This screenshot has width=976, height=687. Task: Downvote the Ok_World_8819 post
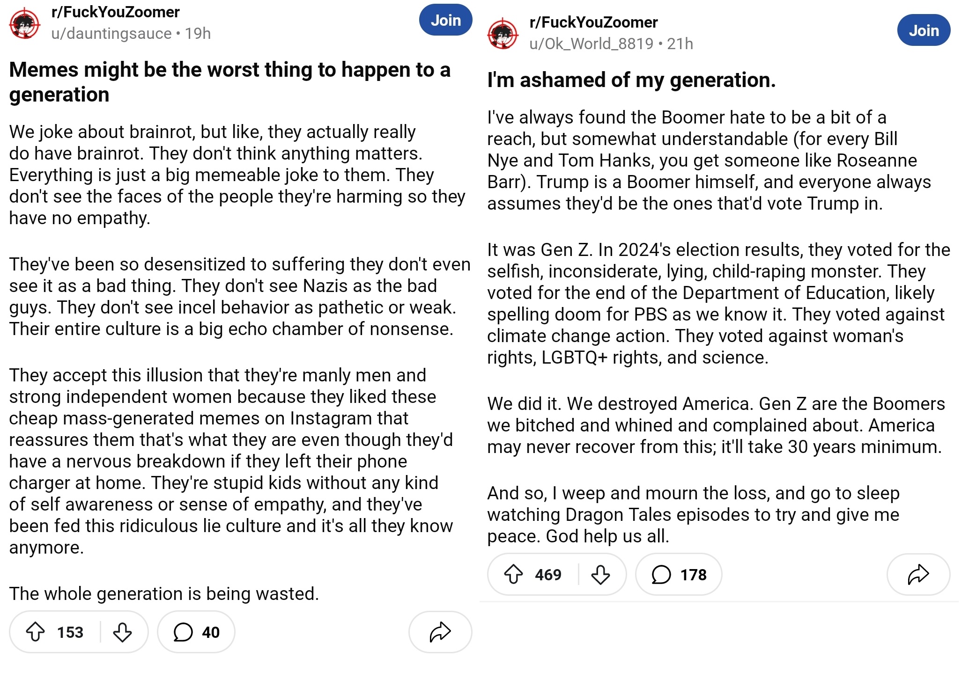[600, 574]
